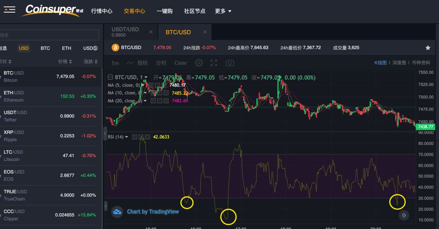The width and height of the screenshot is (439, 229).
Task: Change the 1m chart interval
Action: 115,63
